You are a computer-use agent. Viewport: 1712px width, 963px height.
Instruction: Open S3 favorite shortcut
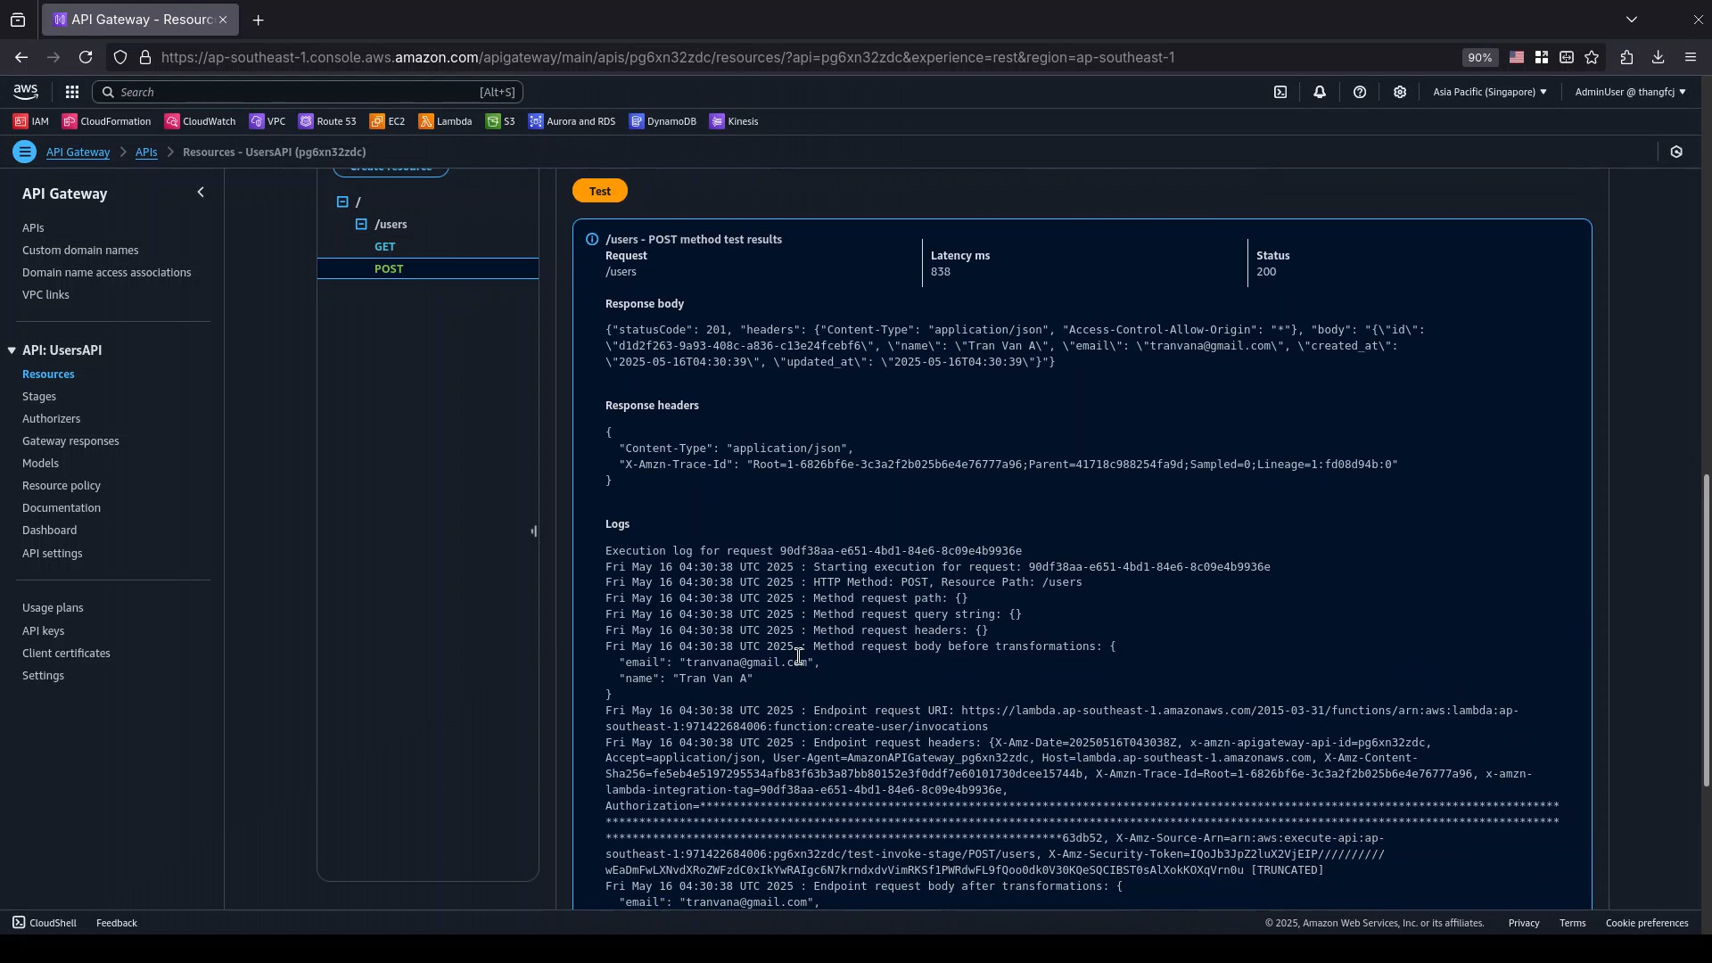(x=500, y=121)
